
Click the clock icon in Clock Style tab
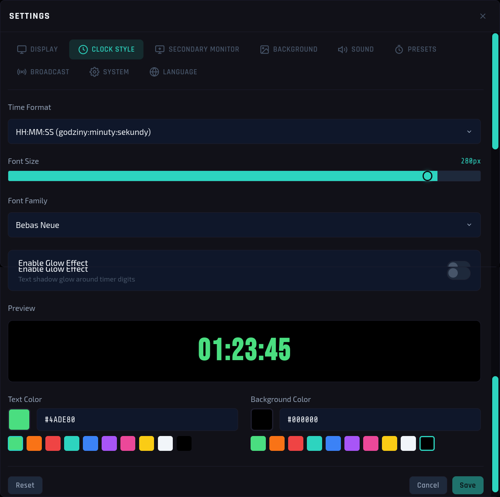pos(83,50)
